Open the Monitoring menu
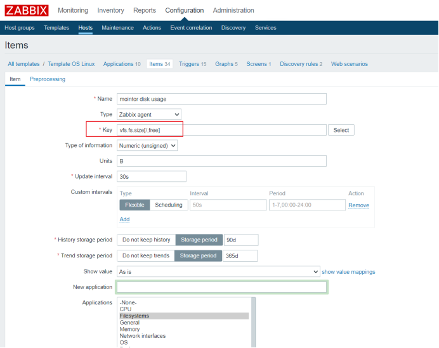This screenshot has height=348, width=439. pos(73,10)
